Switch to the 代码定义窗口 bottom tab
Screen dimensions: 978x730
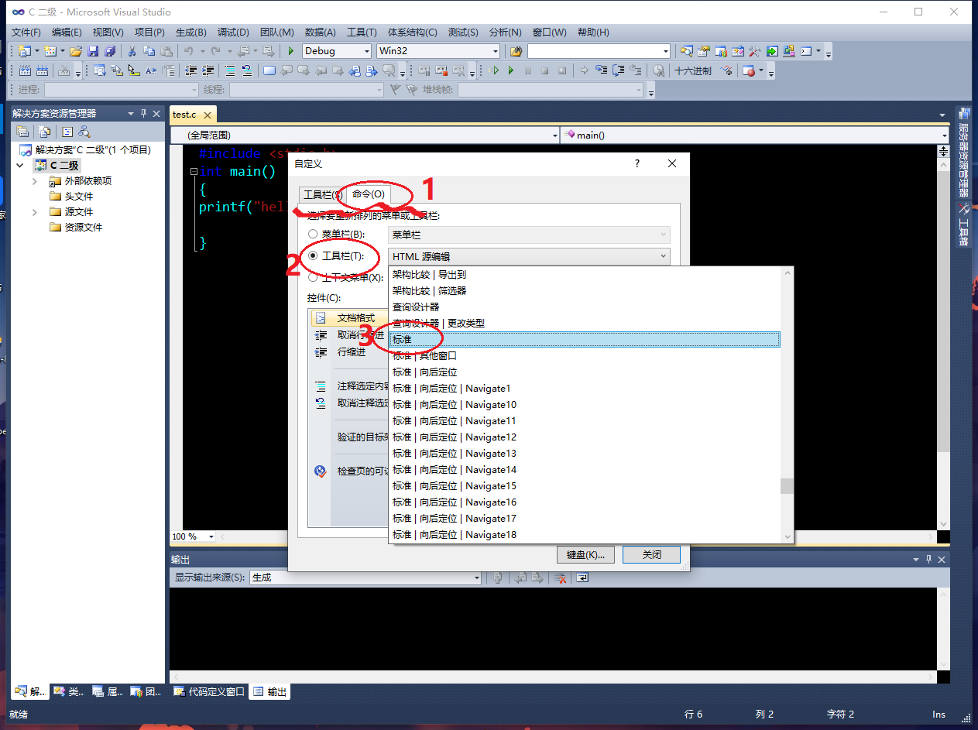210,692
